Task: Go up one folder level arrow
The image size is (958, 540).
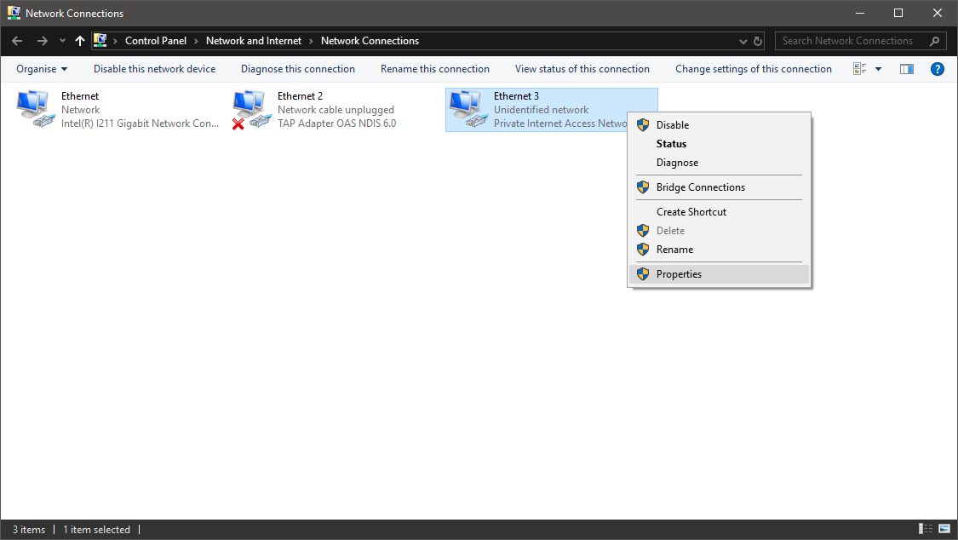Action: point(80,41)
